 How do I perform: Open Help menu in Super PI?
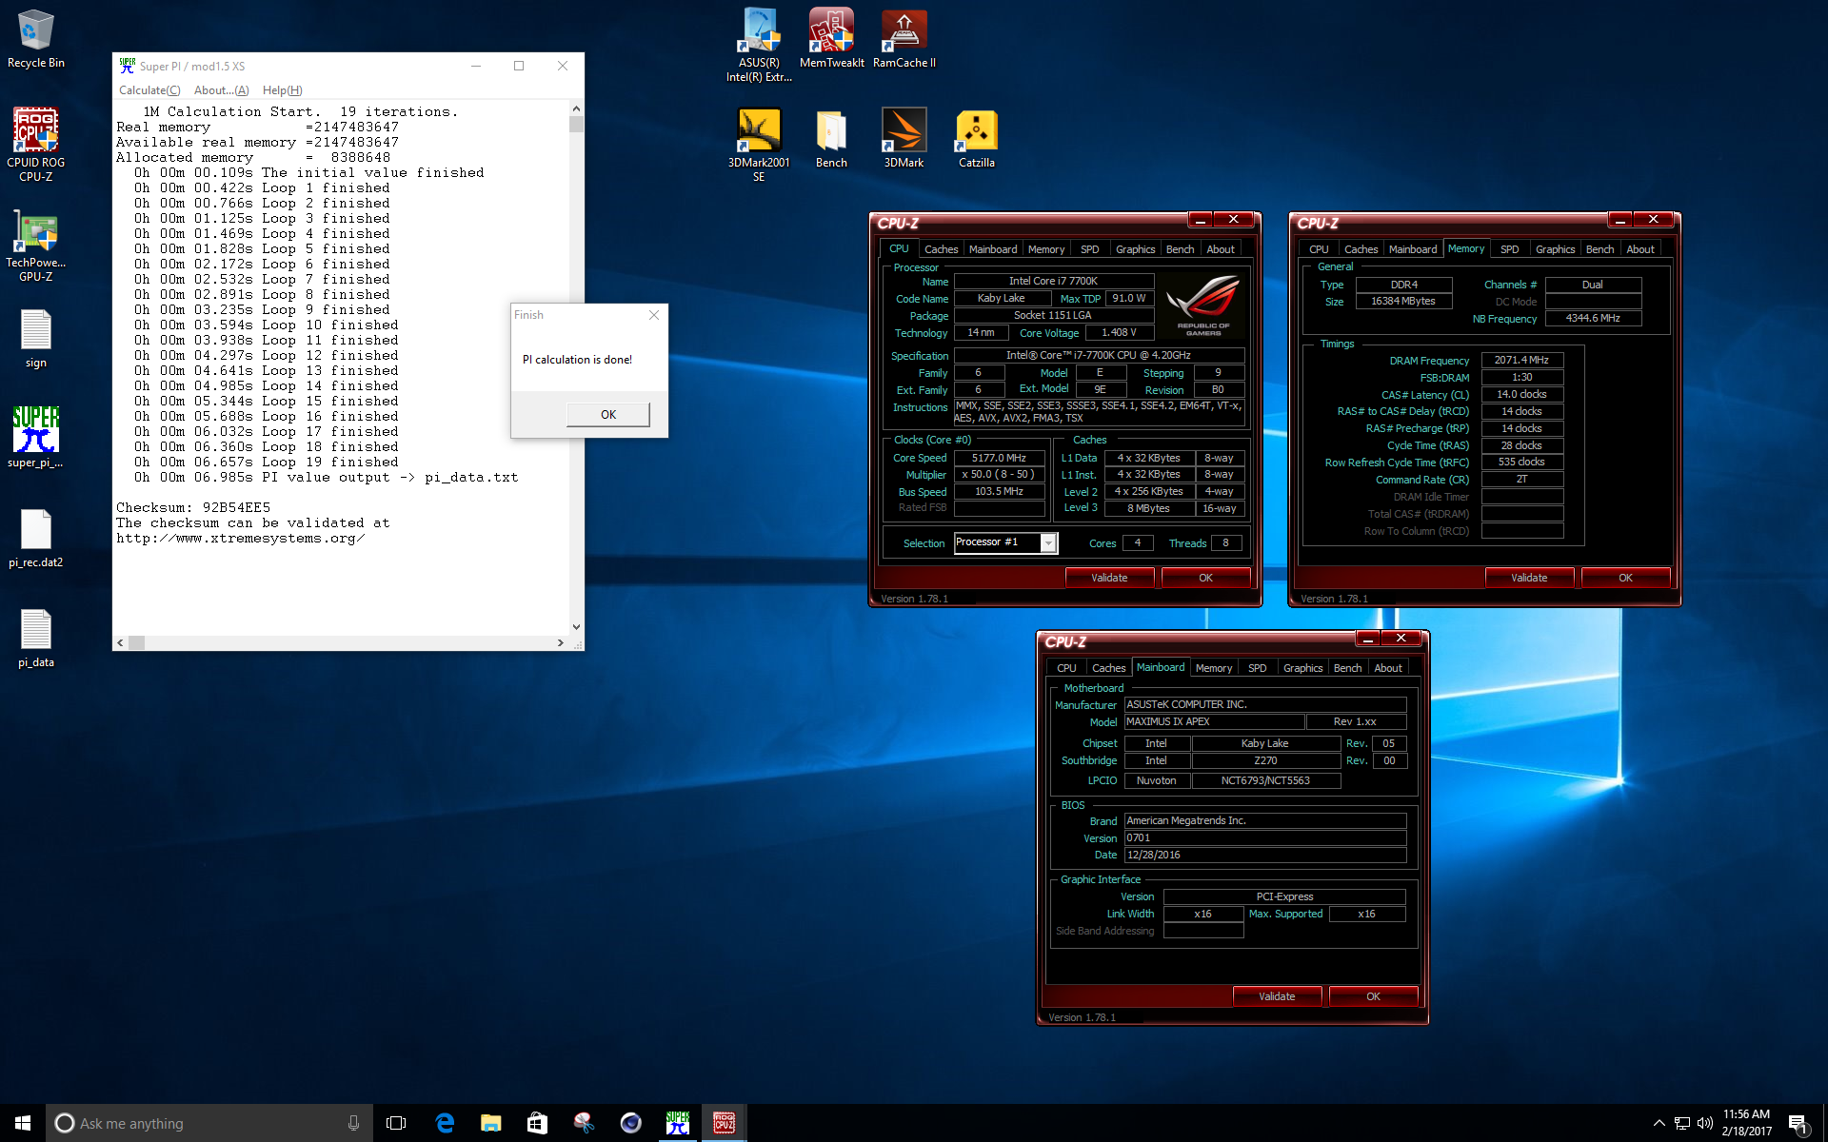point(282,90)
